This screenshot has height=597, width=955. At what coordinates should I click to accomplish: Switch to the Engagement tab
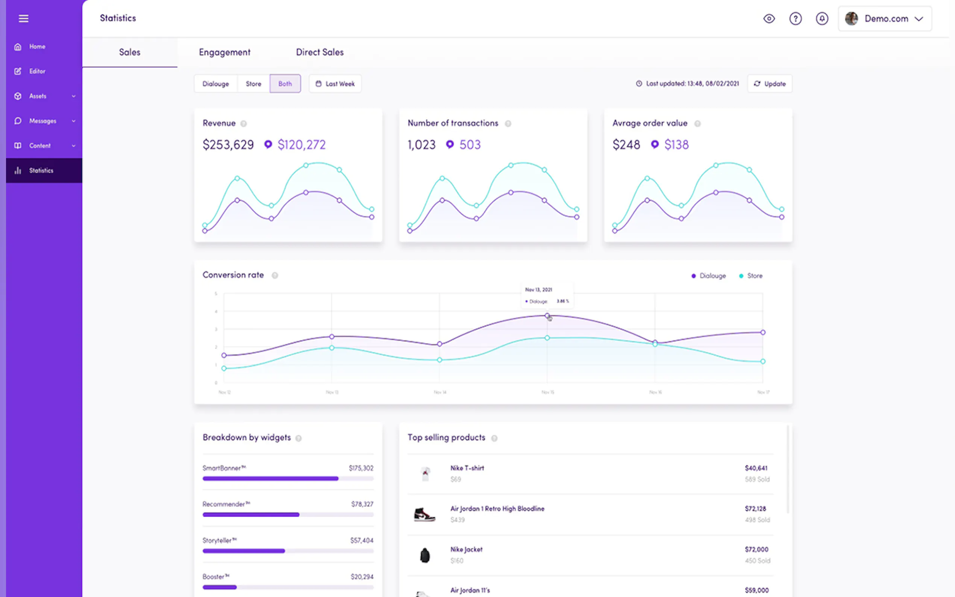224,52
